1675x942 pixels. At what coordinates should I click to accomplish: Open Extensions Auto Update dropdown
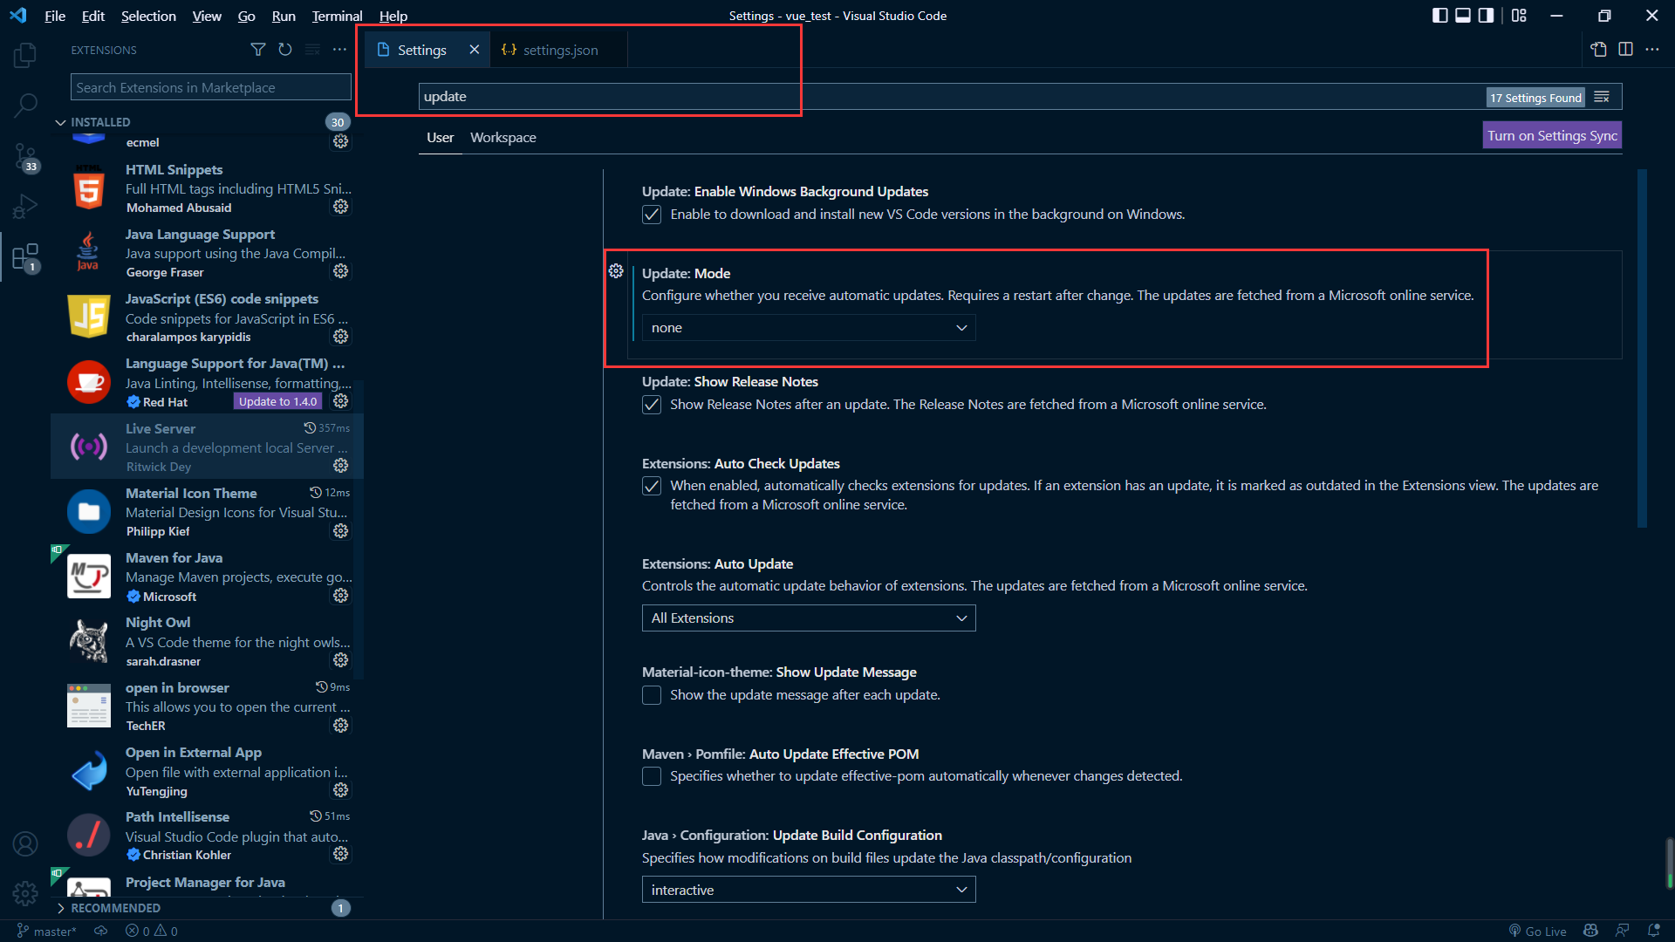tap(809, 618)
